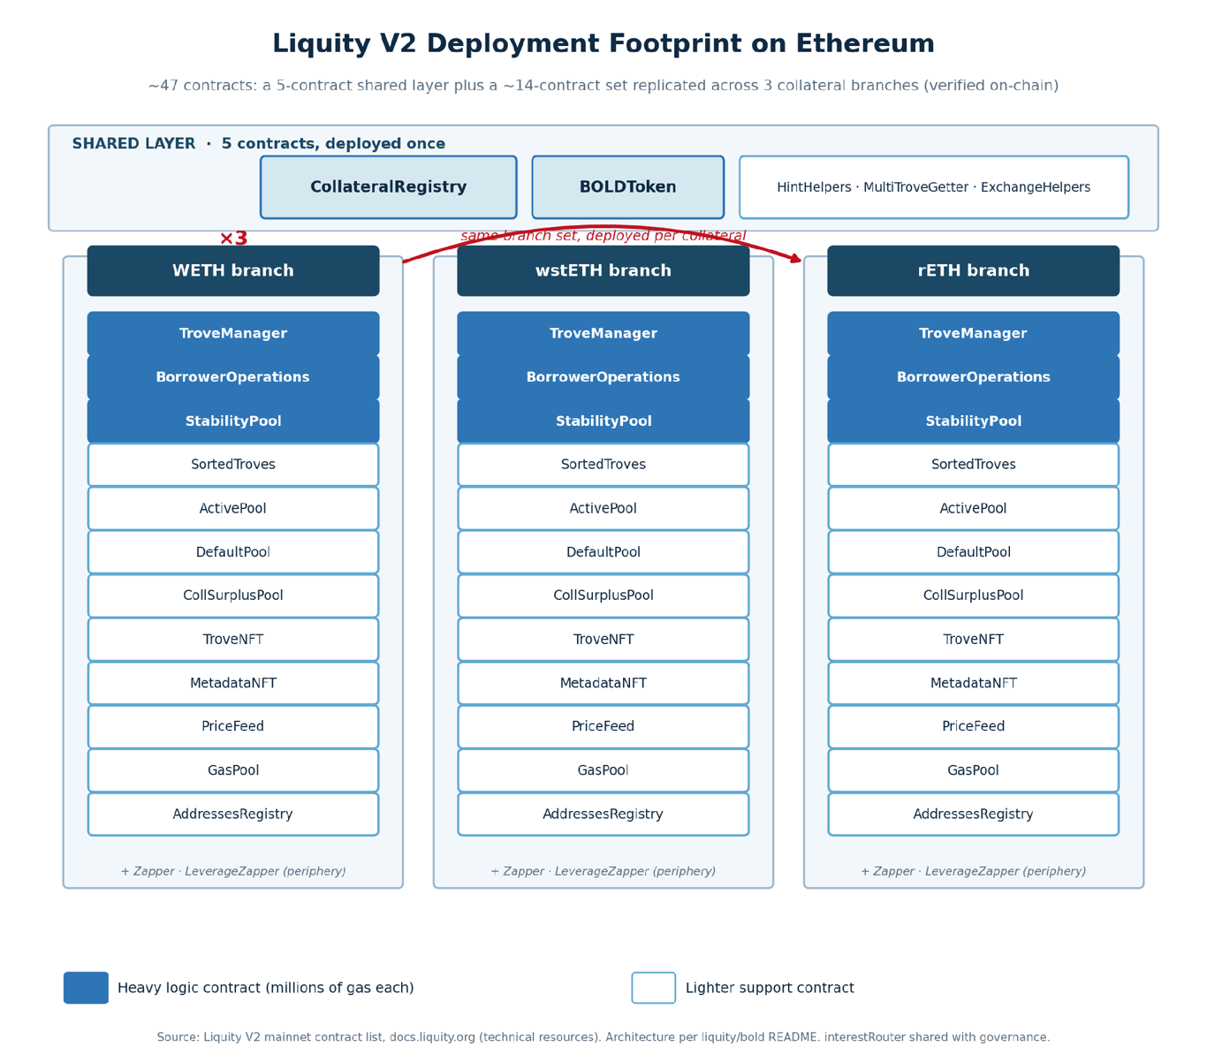Click MetadataNFT in the rETH branch

[973, 683]
